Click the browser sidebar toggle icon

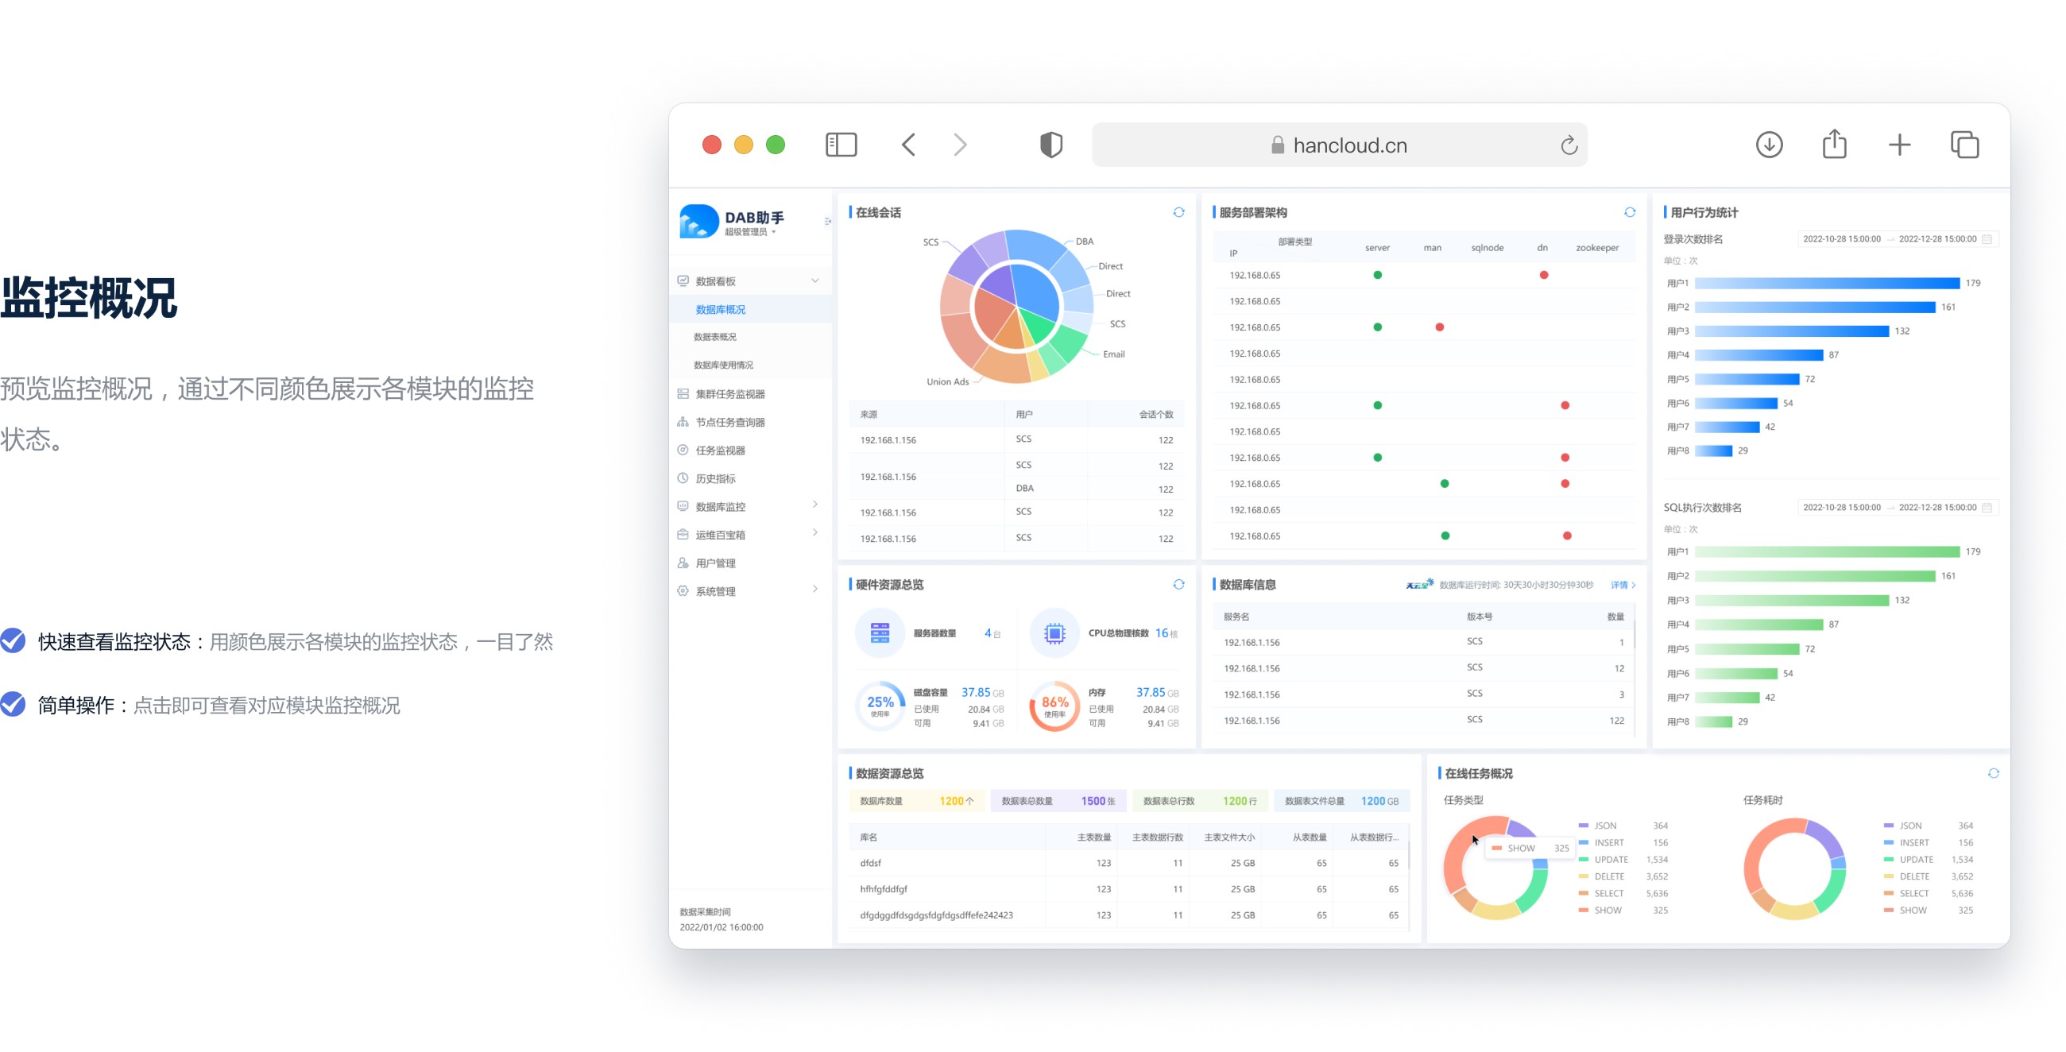point(841,145)
